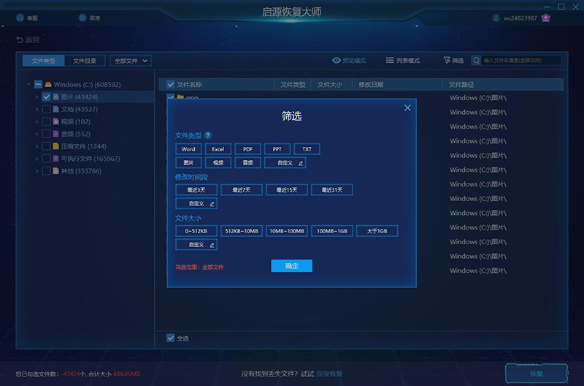Switch to 列表模式 list icon view

point(390,60)
